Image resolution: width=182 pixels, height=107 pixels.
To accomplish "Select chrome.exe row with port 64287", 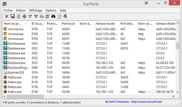I will [x=89, y=39].
